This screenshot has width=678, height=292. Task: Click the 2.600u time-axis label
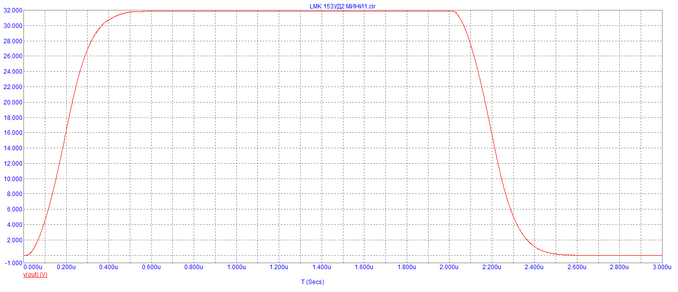click(x=577, y=268)
